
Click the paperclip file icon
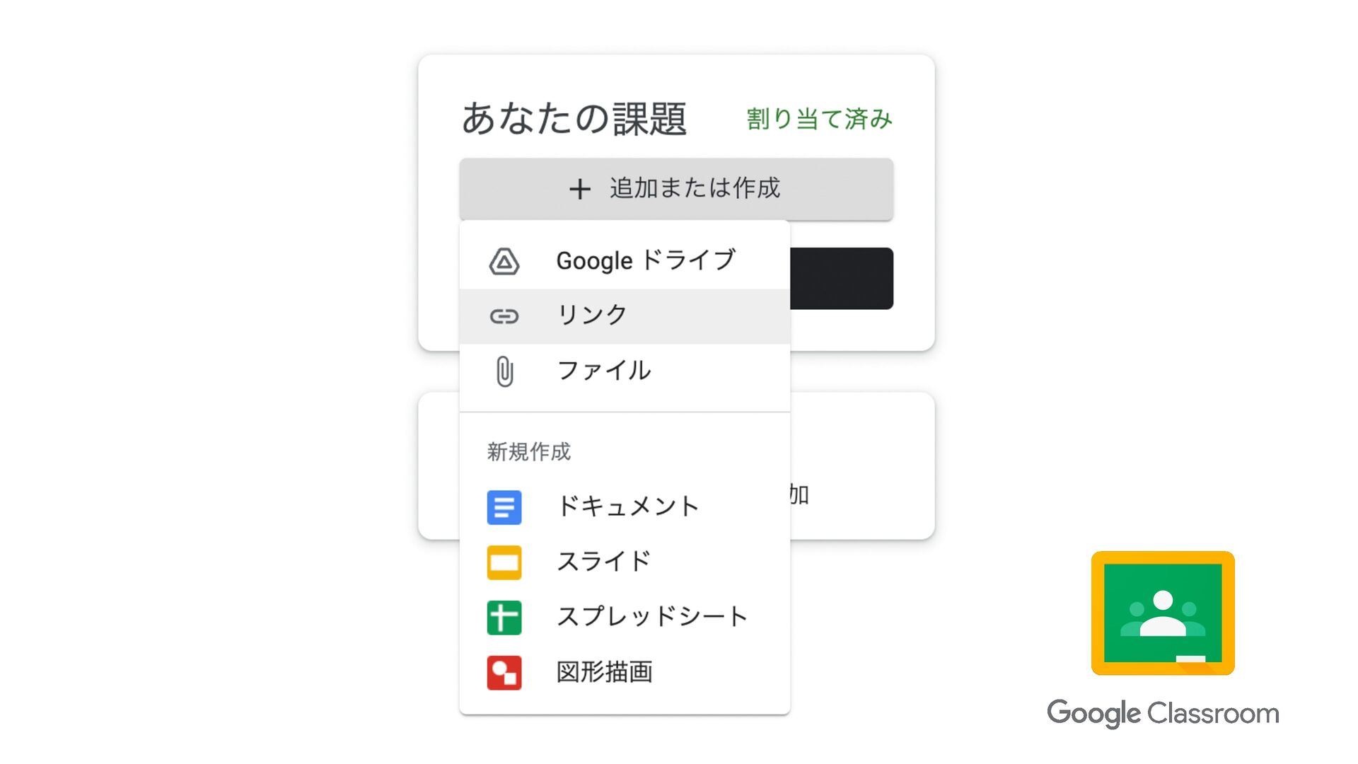coord(504,371)
